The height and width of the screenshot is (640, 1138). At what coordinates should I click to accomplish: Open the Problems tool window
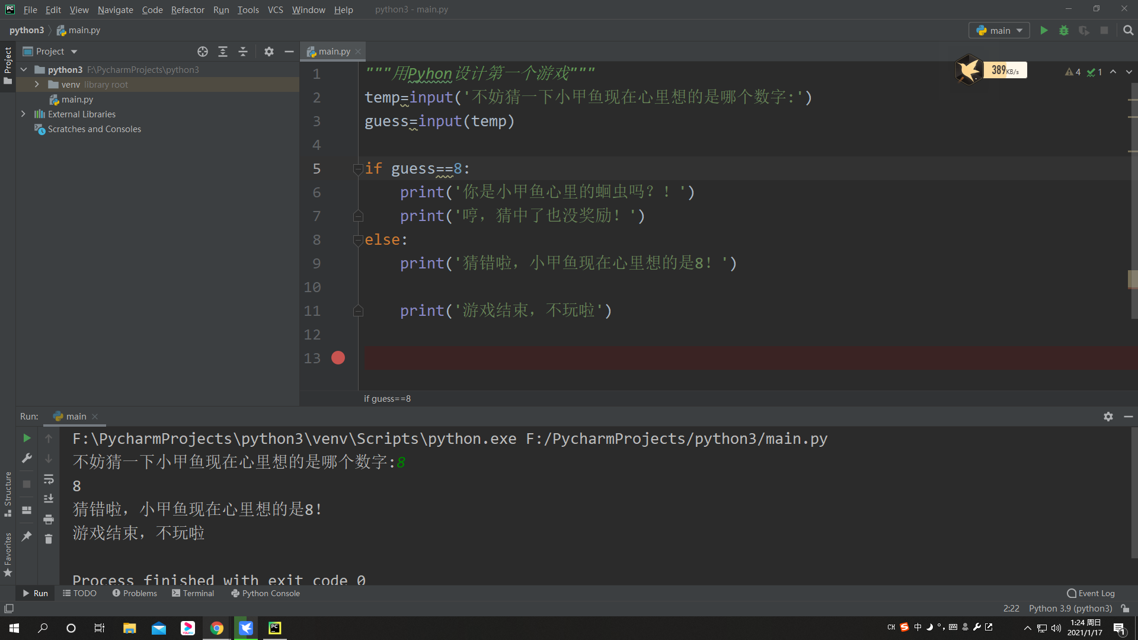[x=135, y=593]
